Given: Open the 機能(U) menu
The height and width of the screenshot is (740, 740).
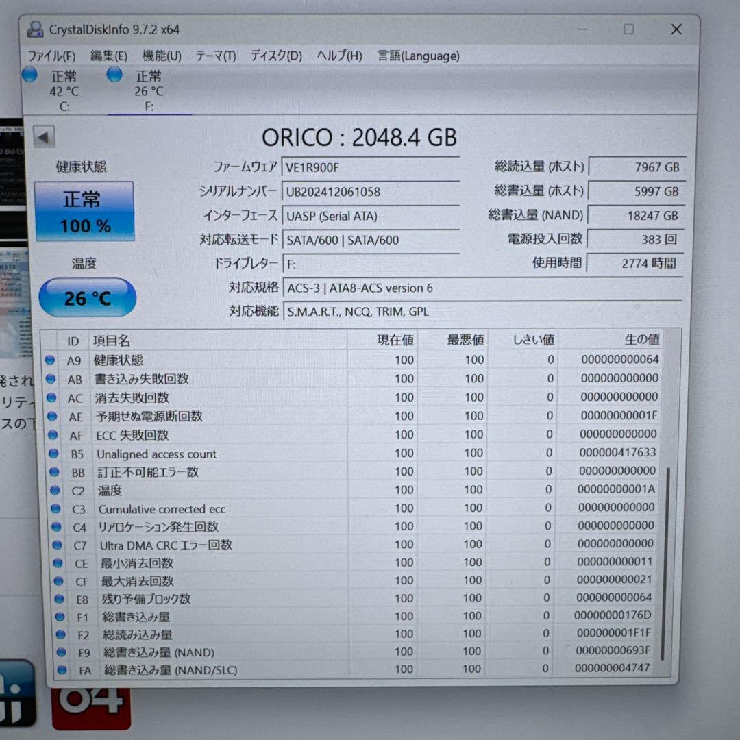Looking at the screenshot, I should click(162, 56).
